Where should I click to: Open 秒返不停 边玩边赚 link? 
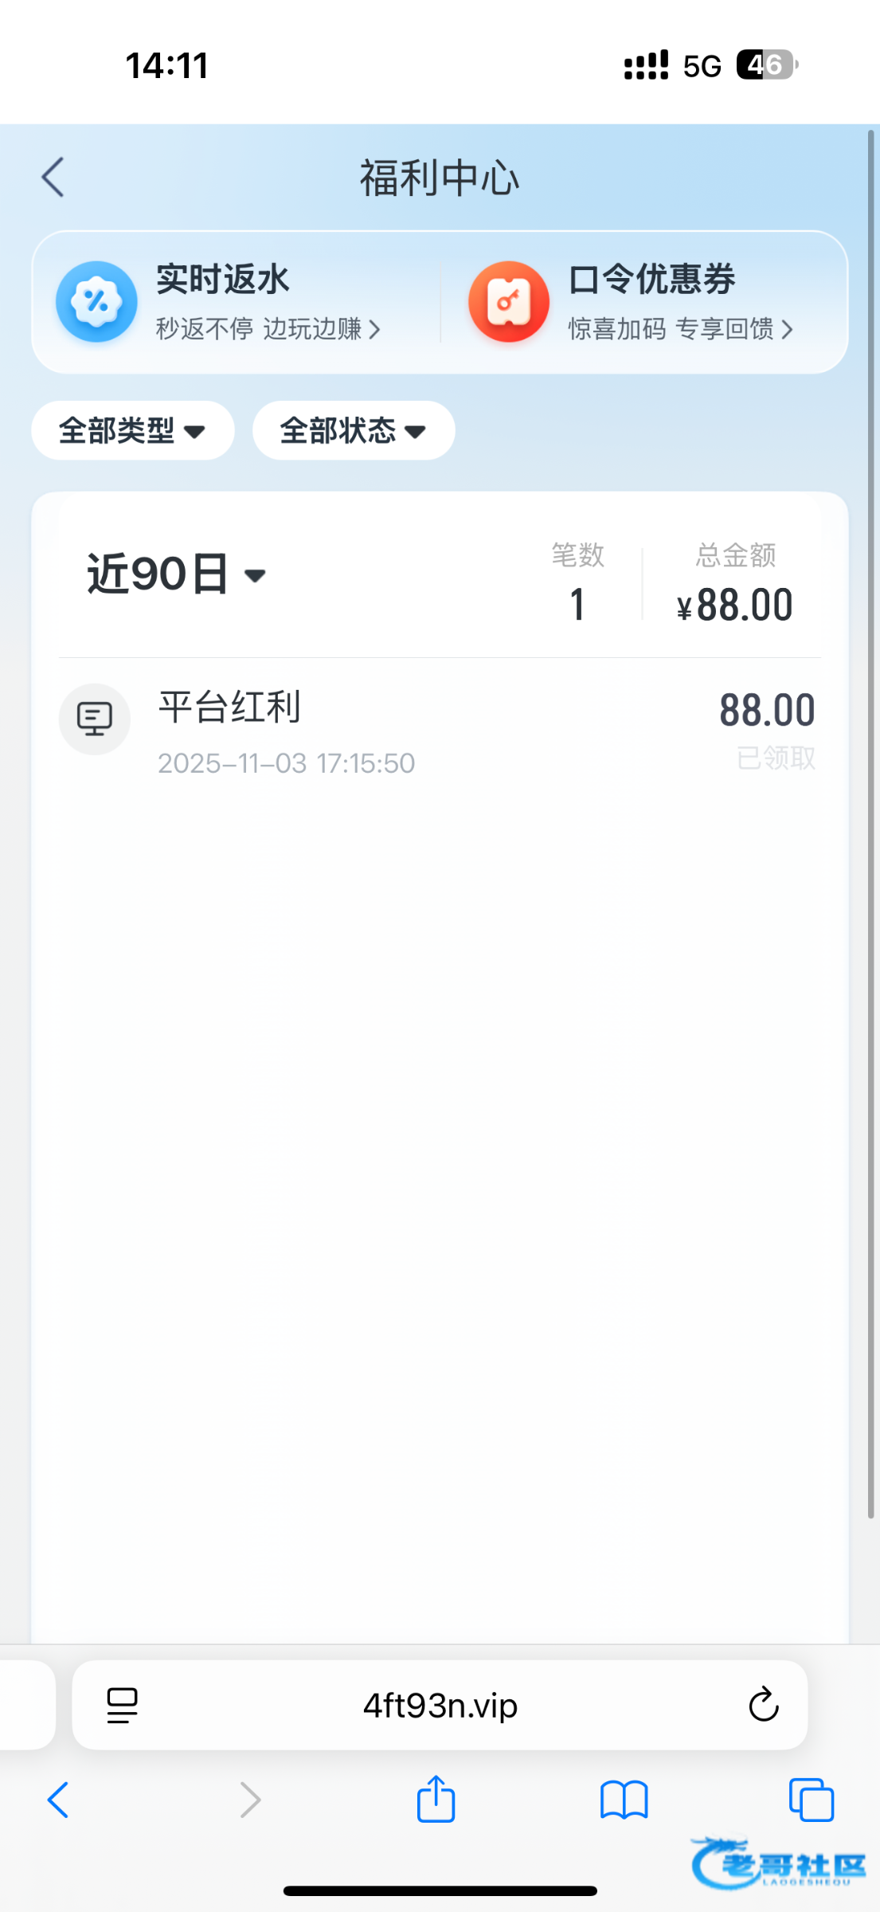[x=268, y=329]
